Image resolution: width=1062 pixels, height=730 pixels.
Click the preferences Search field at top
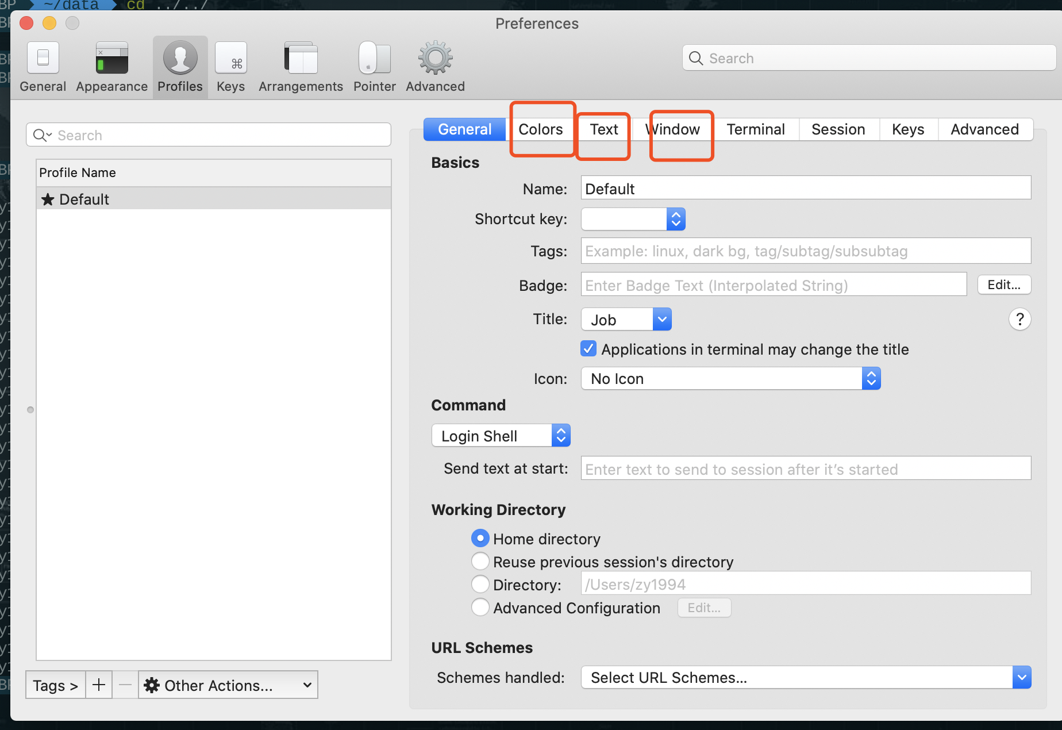coord(868,58)
